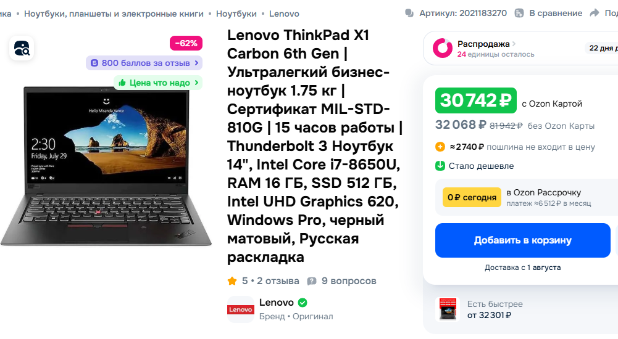
Task: Click the orange rating star
Action: [x=232, y=281]
